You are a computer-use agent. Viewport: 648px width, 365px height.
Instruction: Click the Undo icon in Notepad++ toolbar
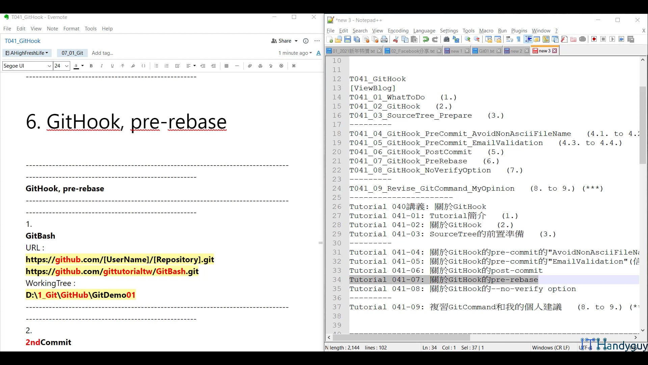tap(426, 40)
